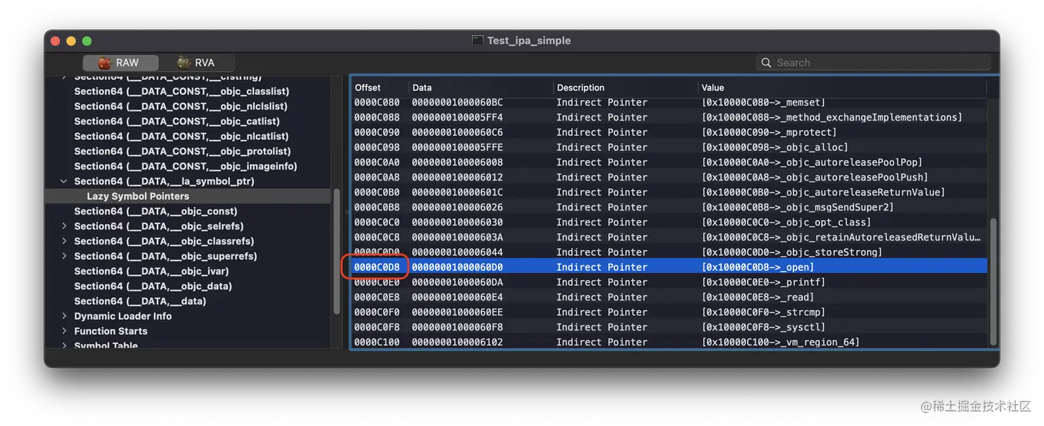This screenshot has width=1044, height=426.
Task: Click the Test_ipa_simple title document icon
Action: tap(477, 41)
